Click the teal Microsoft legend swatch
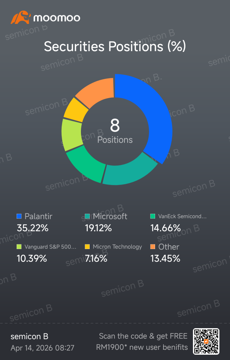The width and height of the screenshot is (230, 360). (87, 216)
